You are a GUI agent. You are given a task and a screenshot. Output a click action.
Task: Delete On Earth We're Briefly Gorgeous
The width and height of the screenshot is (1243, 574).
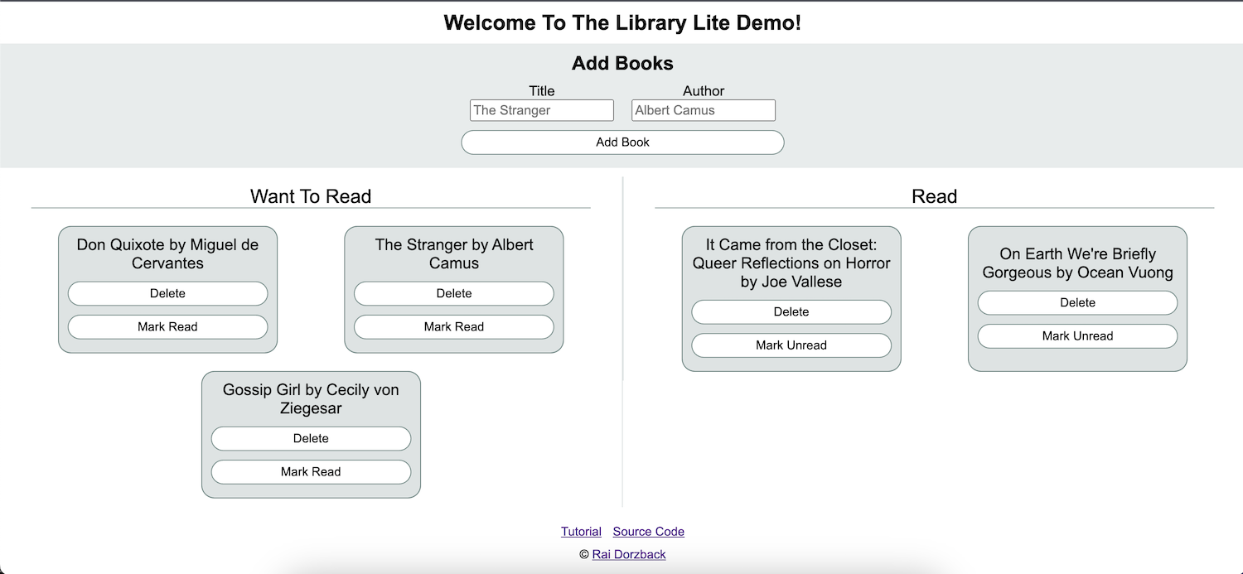tap(1077, 302)
